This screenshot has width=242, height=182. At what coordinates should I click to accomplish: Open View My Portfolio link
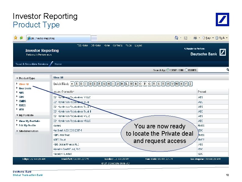[x=30, y=121]
